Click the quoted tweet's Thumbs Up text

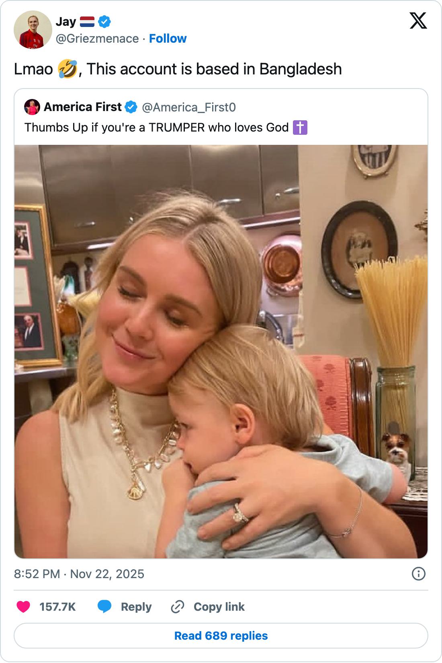(x=157, y=128)
